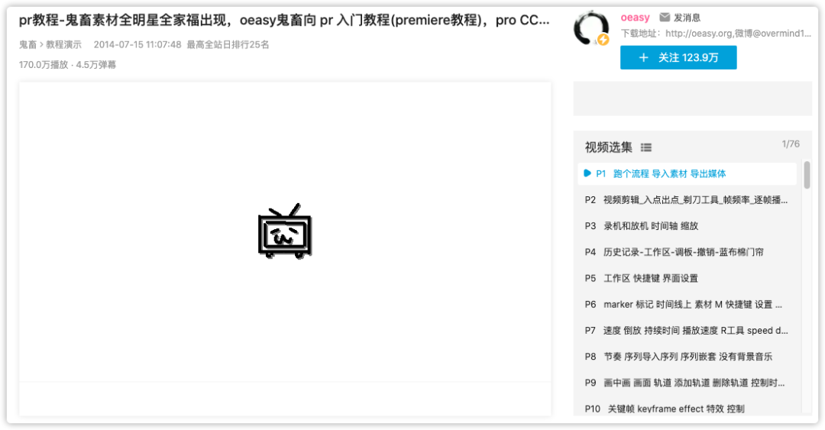This screenshot has height=430, width=825.
Task: Click the 视频选集 heading
Action: pyautogui.click(x=609, y=147)
